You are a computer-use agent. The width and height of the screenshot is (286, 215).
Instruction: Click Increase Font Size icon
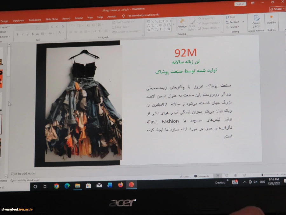click(52, 27)
